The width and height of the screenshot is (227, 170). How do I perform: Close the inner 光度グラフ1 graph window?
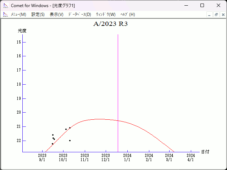click(x=223, y=15)
